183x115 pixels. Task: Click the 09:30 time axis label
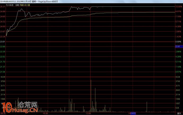(x=3, y=113)
